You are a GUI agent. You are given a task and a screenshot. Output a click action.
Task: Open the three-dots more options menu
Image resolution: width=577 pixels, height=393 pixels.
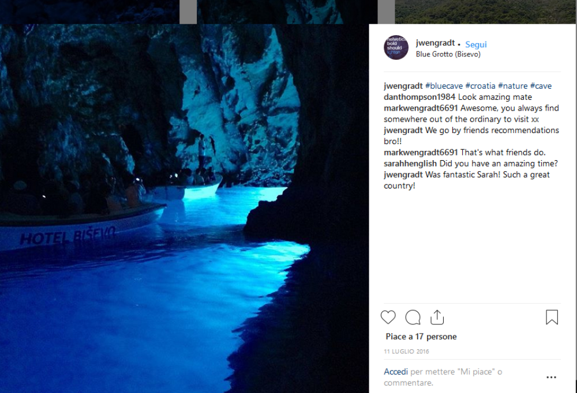(551, 377)
